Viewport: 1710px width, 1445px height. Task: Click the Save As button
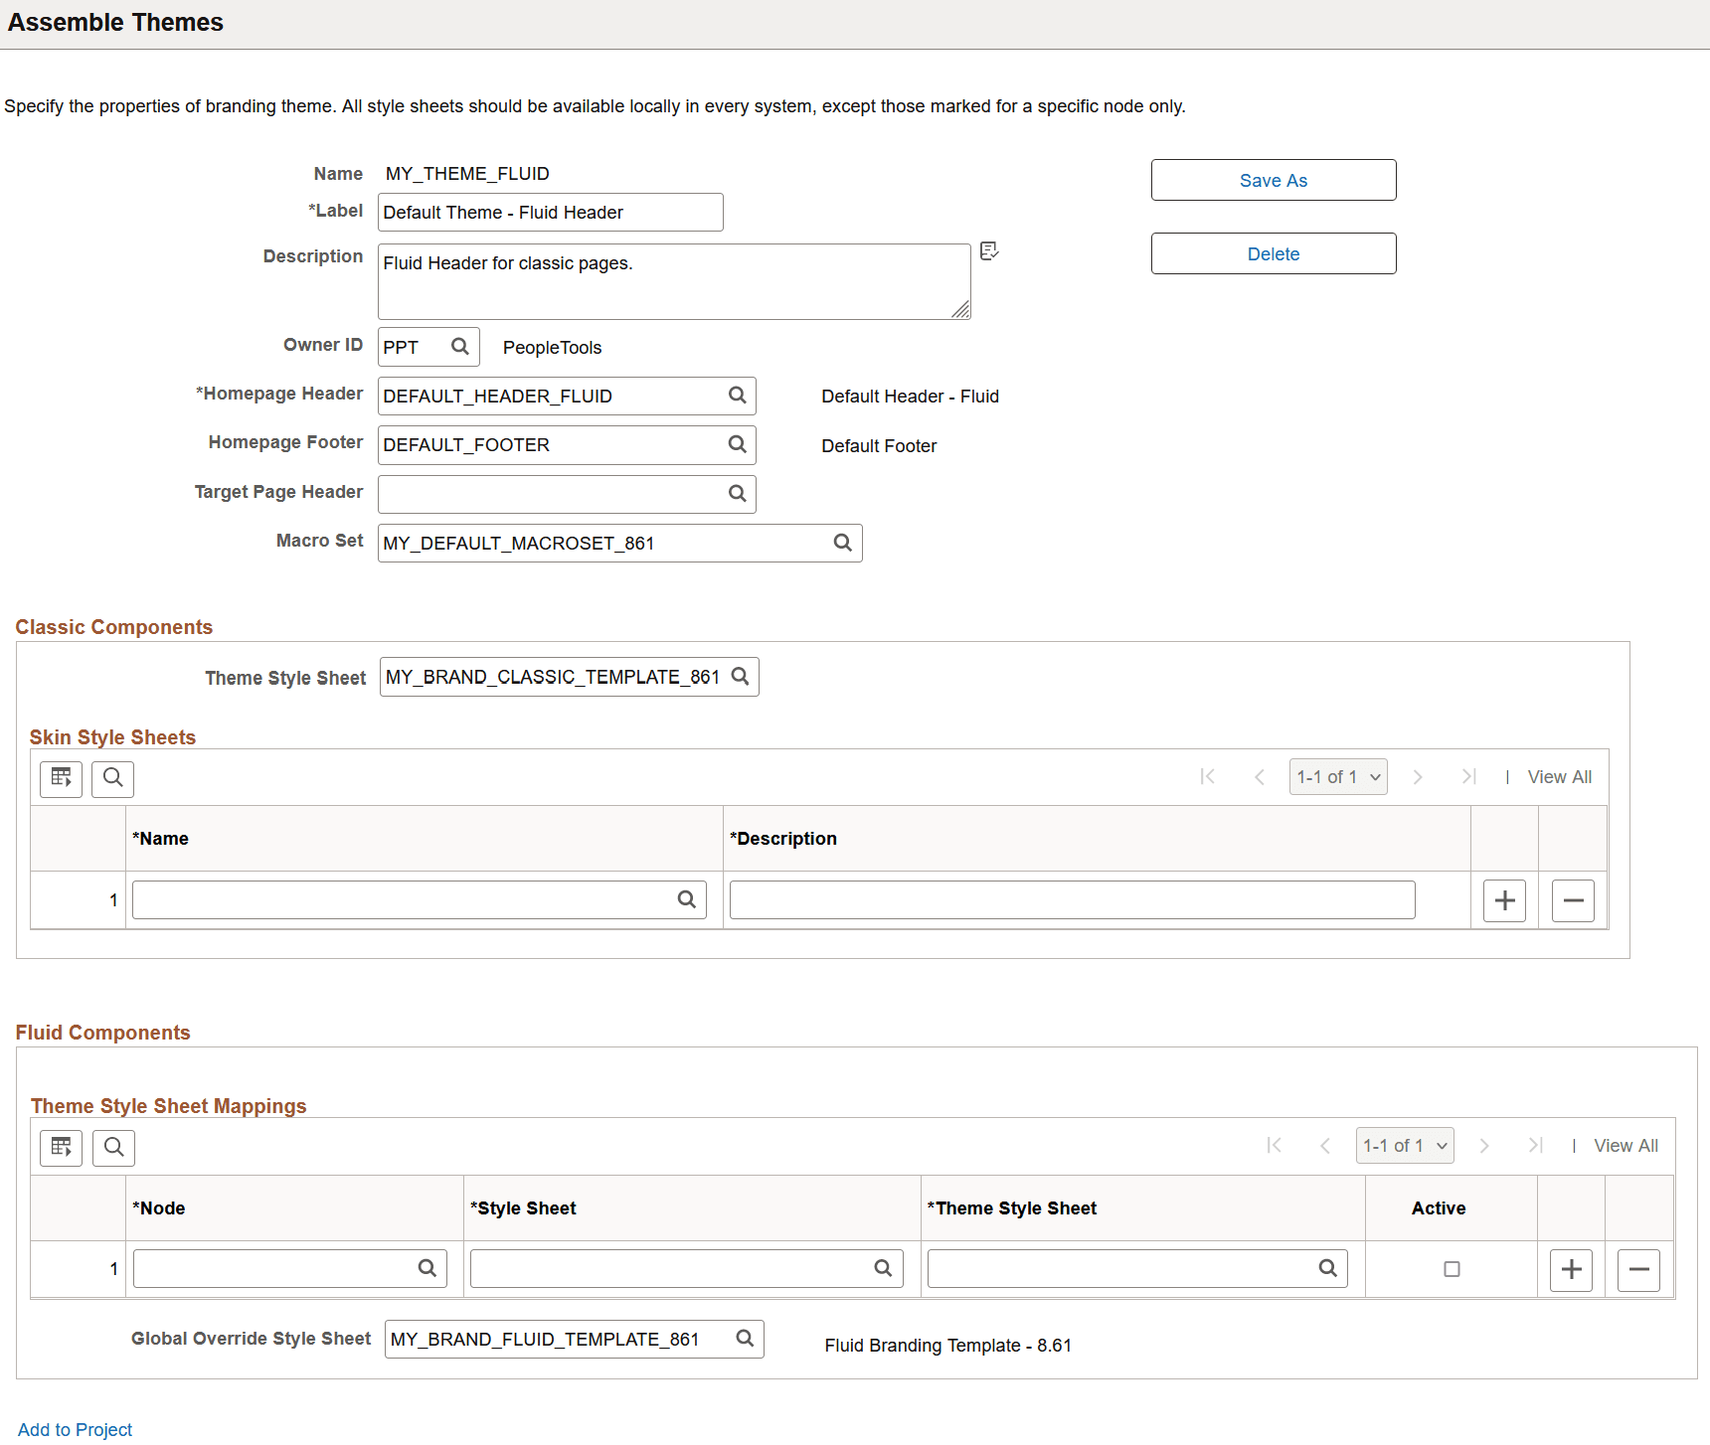point(1274,180)
